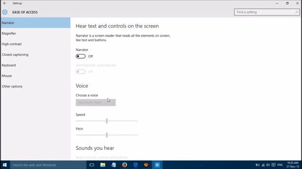The image size is (302, 169).
Task: Open the Choose a voice dropdown
Action: tap(96, 102)
